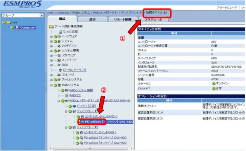Open PD e252s3 [オンライン] SAS-HDD
The image size is (246, 151).
pos(105,143)
